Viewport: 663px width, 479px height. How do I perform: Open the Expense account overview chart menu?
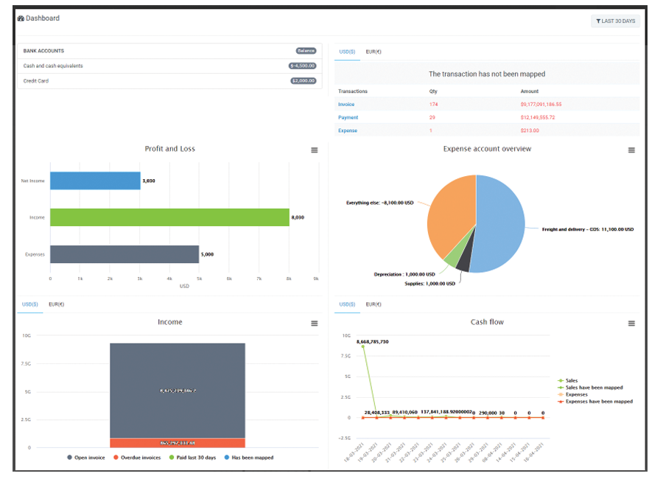click(631, 150)
